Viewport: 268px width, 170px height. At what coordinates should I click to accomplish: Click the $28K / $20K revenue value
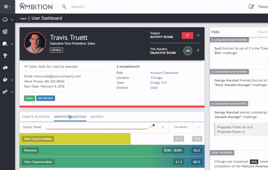(173, 150)
